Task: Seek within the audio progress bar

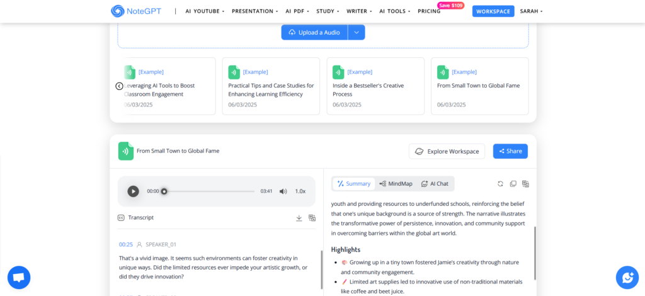Action: [x=210, y=191]
